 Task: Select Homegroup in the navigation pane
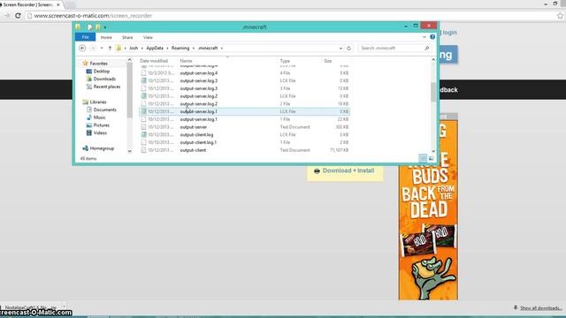pyautogui.click(x=102, y=148)
